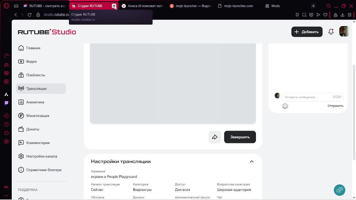Open the user avatar menu
The height and width of the screenshot is (200, 356).
click(x=344, y=31)
